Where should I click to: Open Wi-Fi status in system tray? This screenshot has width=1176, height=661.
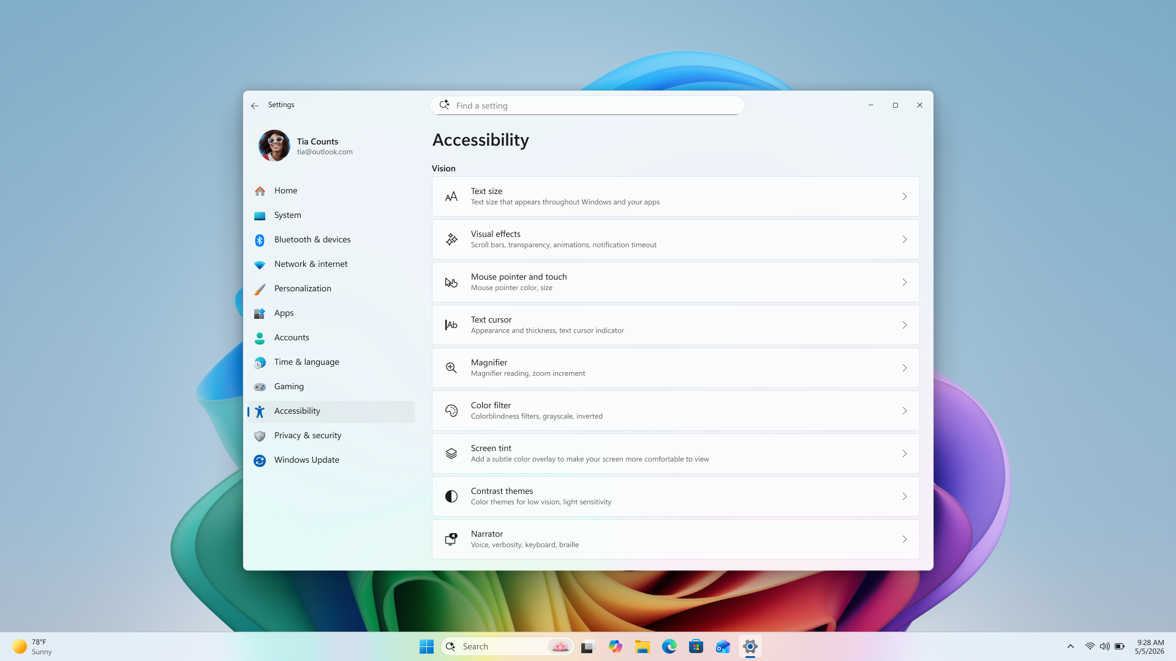1090,646
